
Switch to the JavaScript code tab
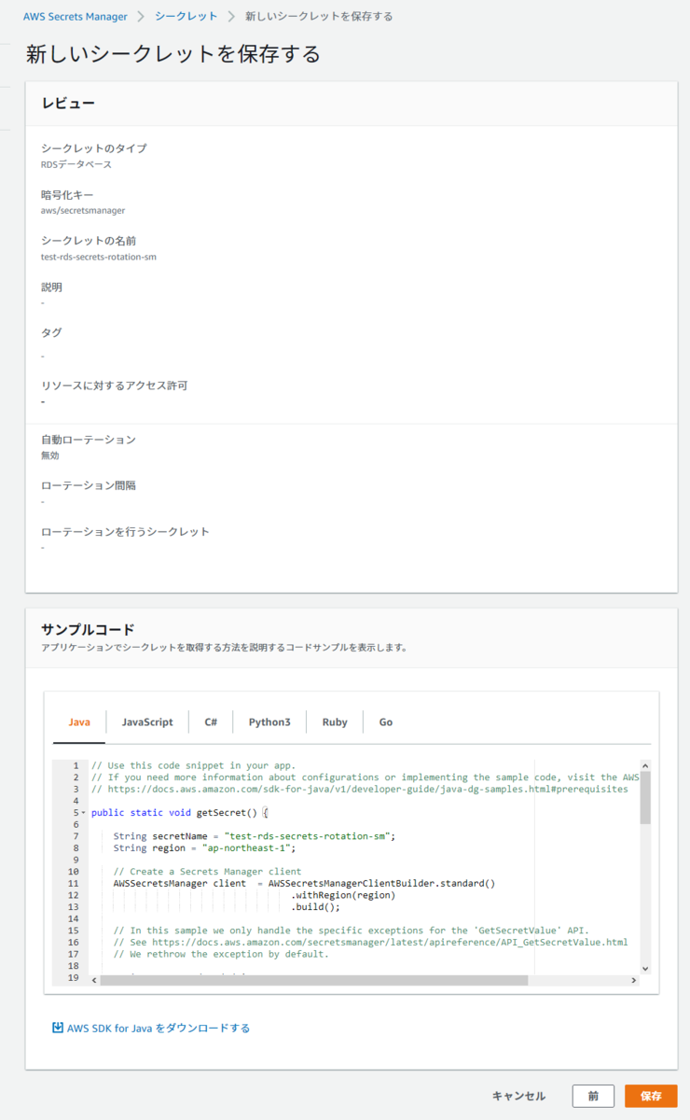147,722
